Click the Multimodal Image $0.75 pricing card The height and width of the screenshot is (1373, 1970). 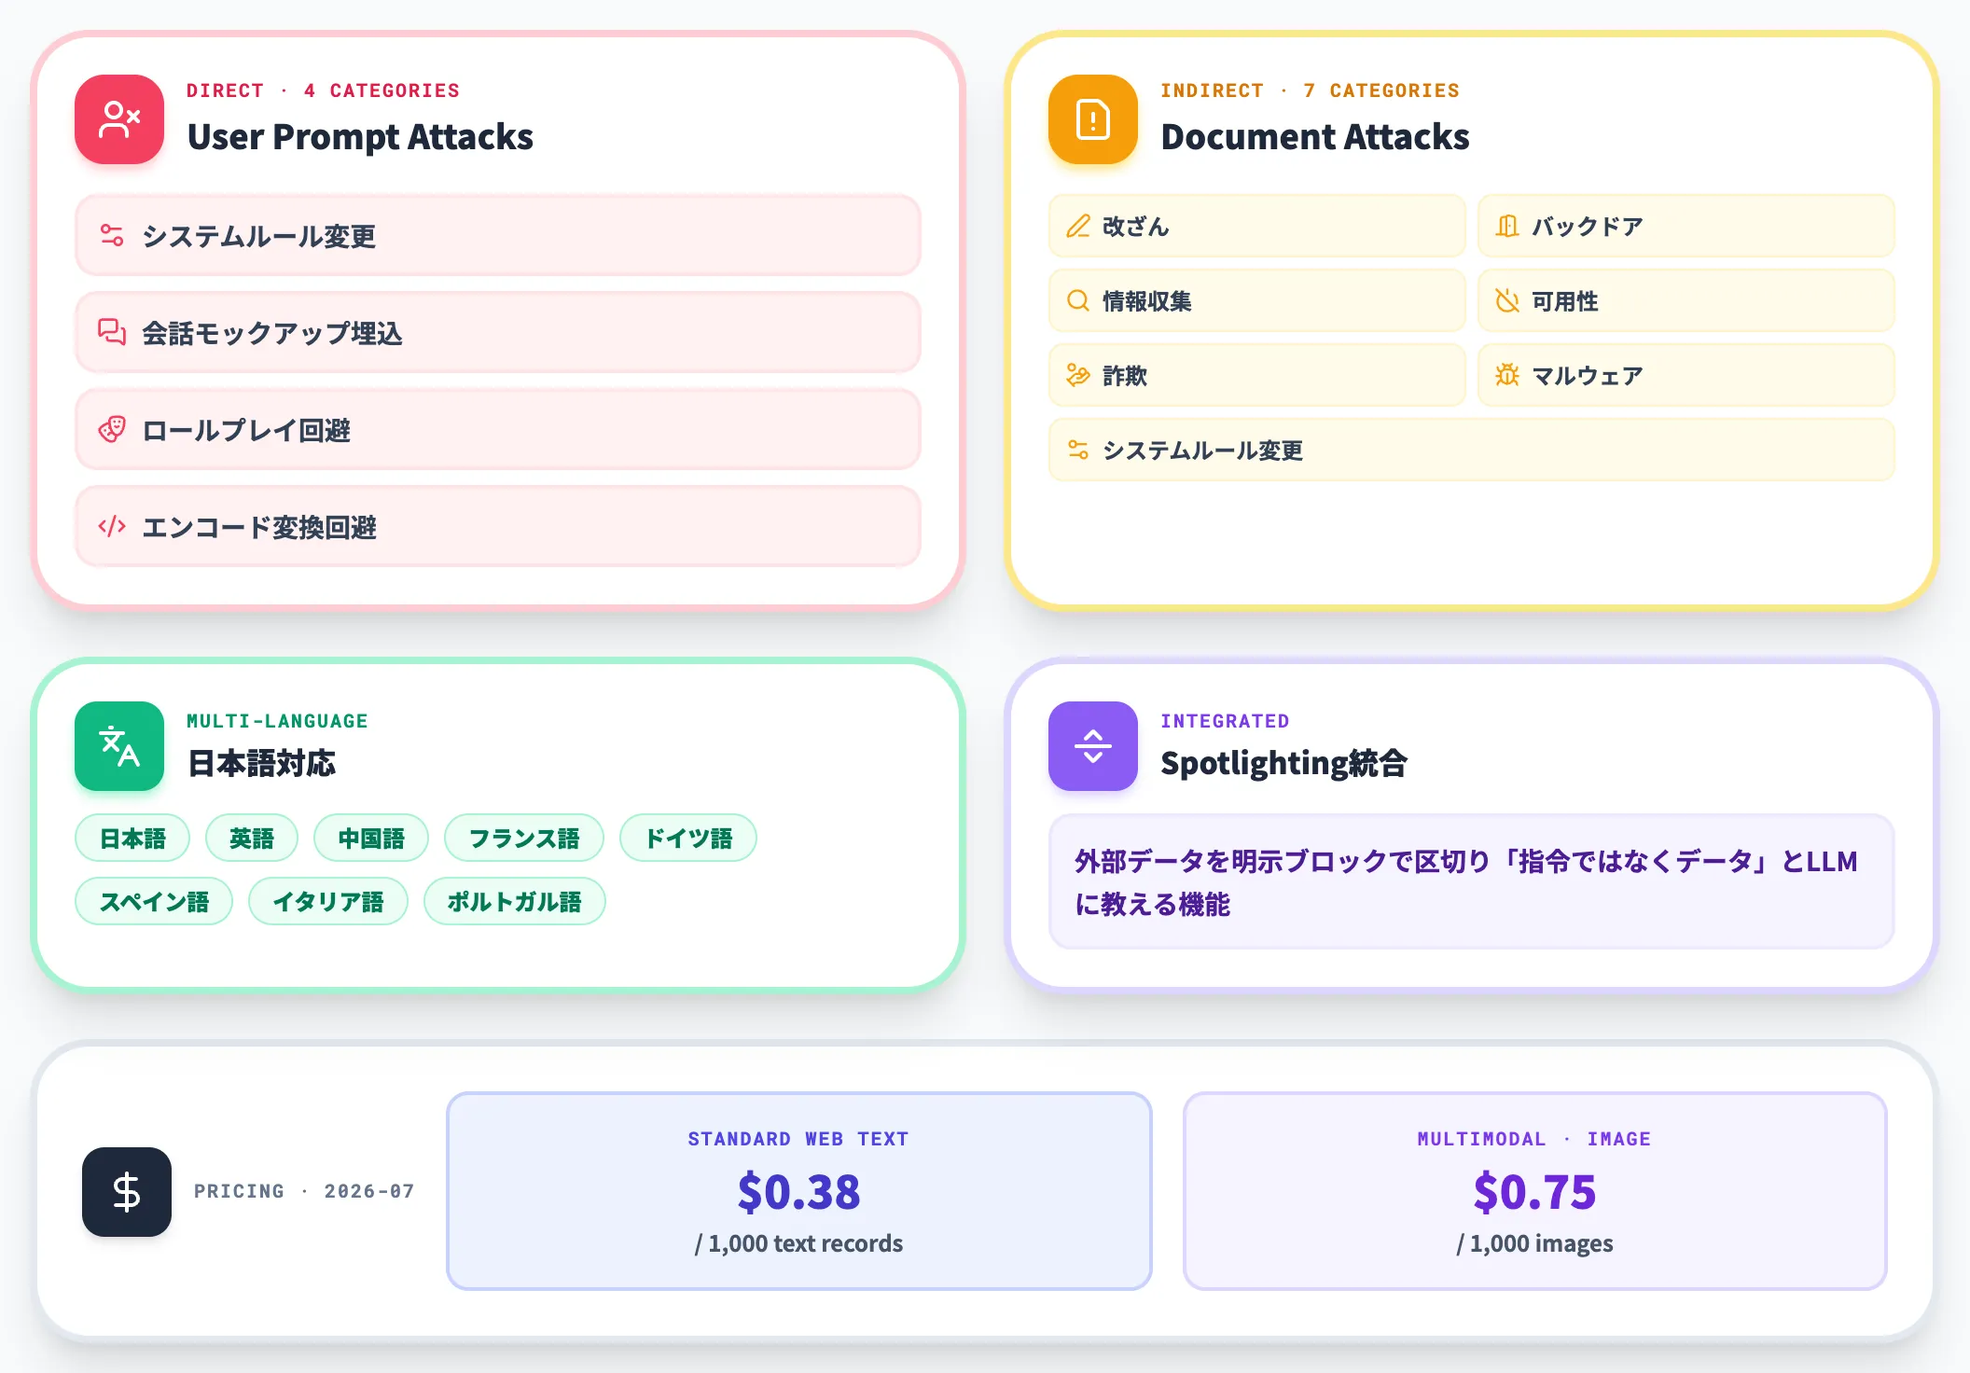tap(1535, 1191)
